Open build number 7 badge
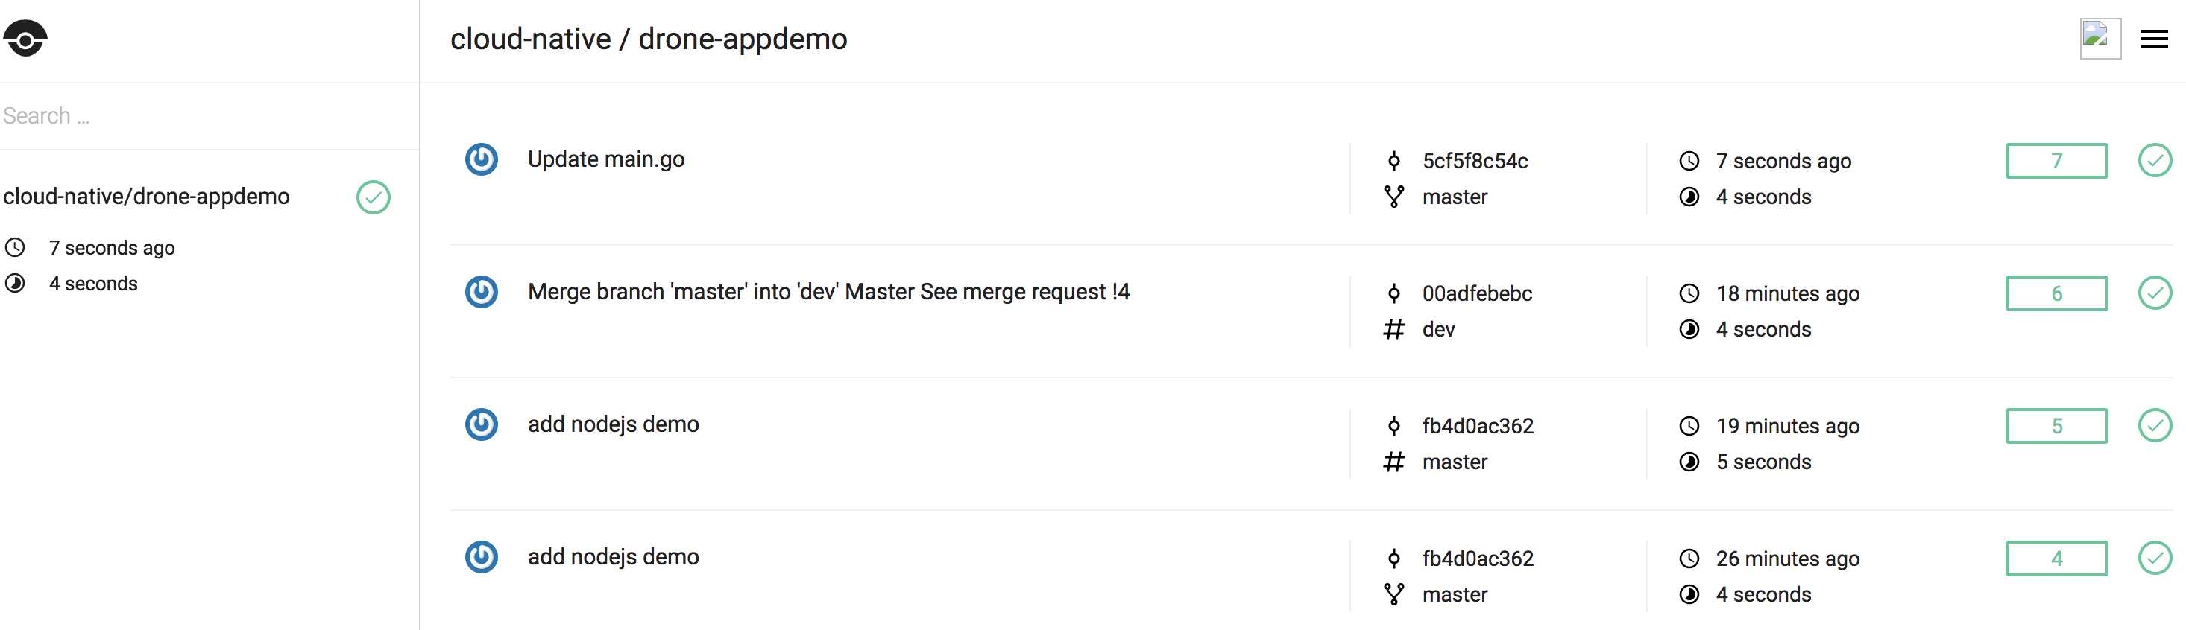This screenshot has height=630, width=2186. click(x=2056, y=161)
